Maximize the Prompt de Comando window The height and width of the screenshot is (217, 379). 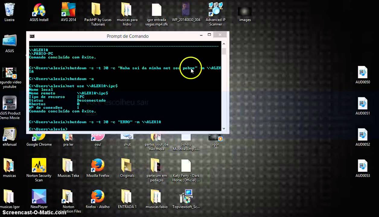click(209, 35)
